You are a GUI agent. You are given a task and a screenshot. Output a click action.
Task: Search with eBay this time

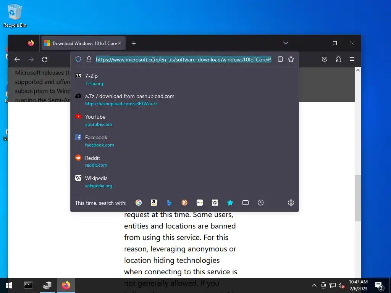[199, 203]
